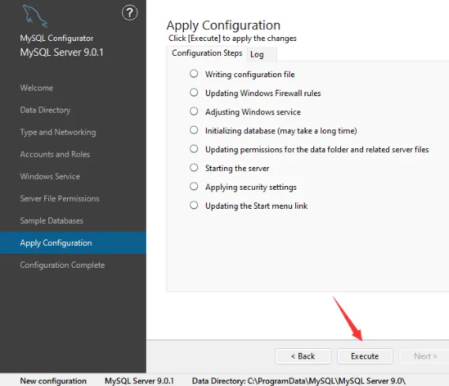Click the 'Apply Configuration' page heading

(x=223, y=26)
